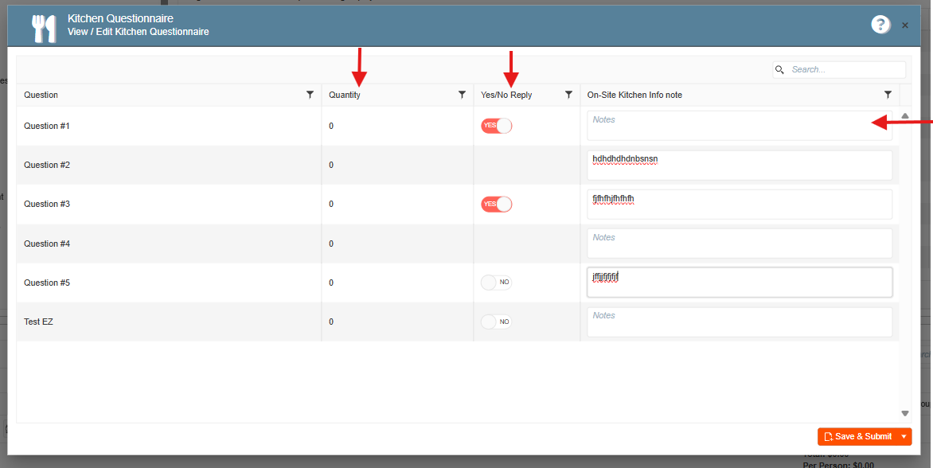Image resolution: width=933 pixels, height=468 pixels.
Task: Click the scrollbar down arrow
Action: [905, 413]
